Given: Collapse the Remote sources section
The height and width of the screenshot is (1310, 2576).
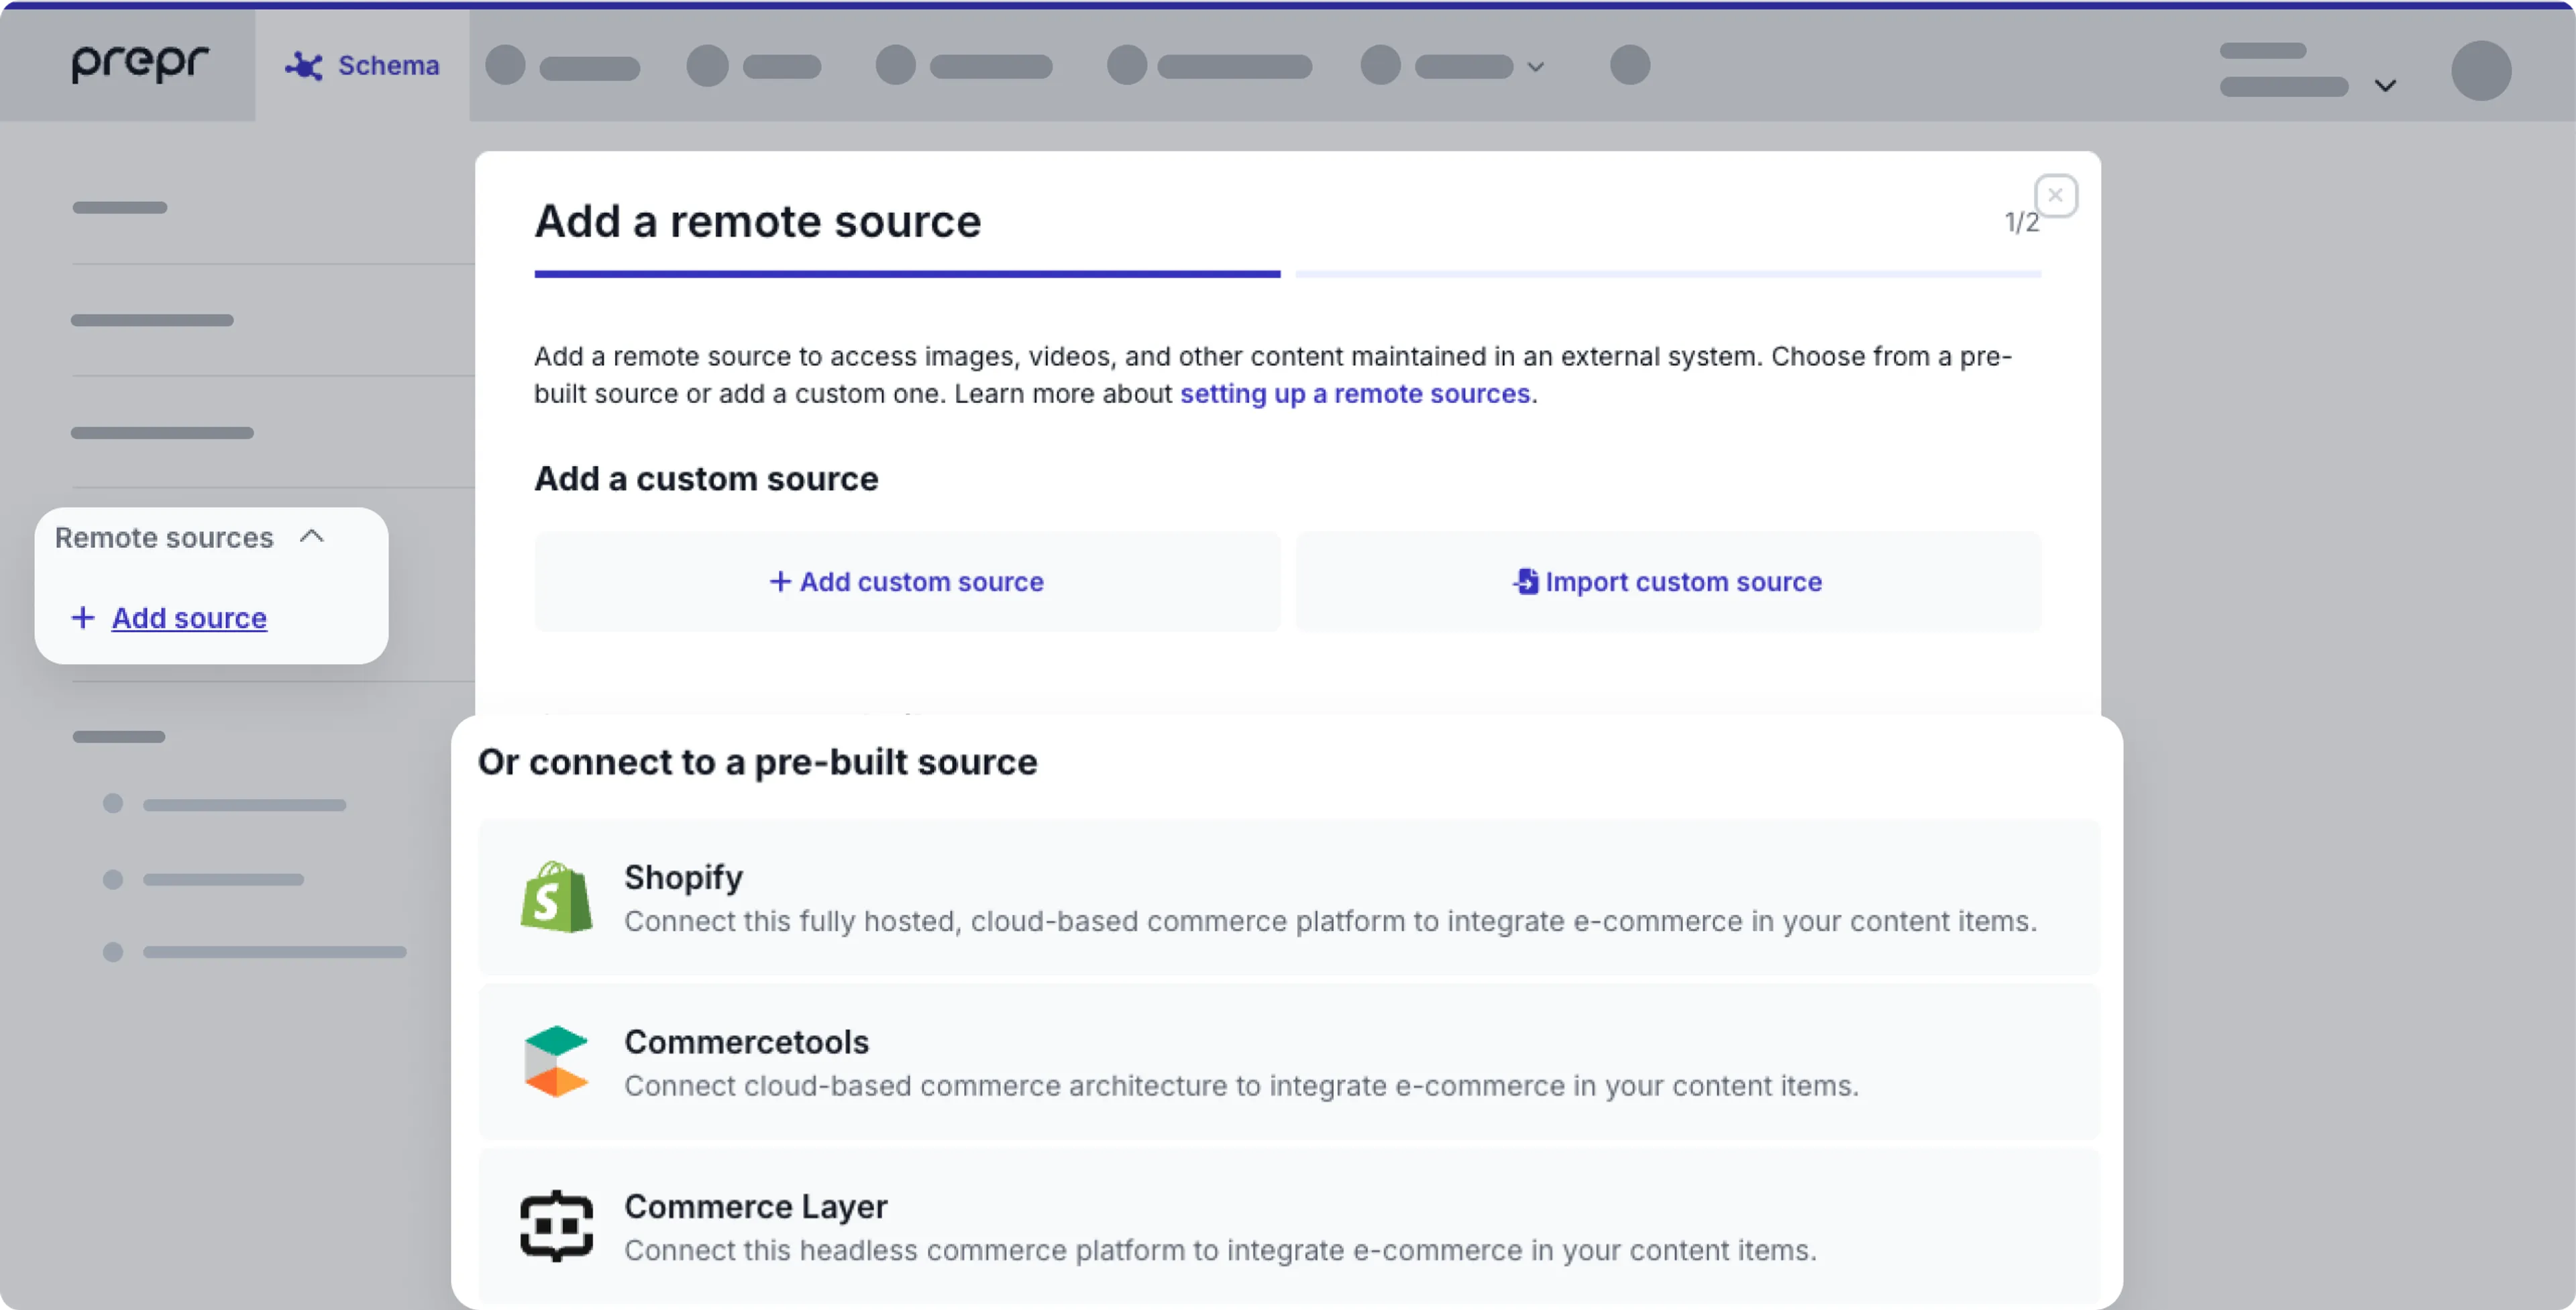Looking at the screenshot, I should pyautogui.click(x=312, y=537).
